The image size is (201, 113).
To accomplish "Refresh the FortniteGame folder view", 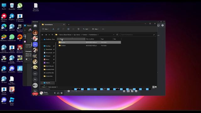I will (x=117, y=35).
